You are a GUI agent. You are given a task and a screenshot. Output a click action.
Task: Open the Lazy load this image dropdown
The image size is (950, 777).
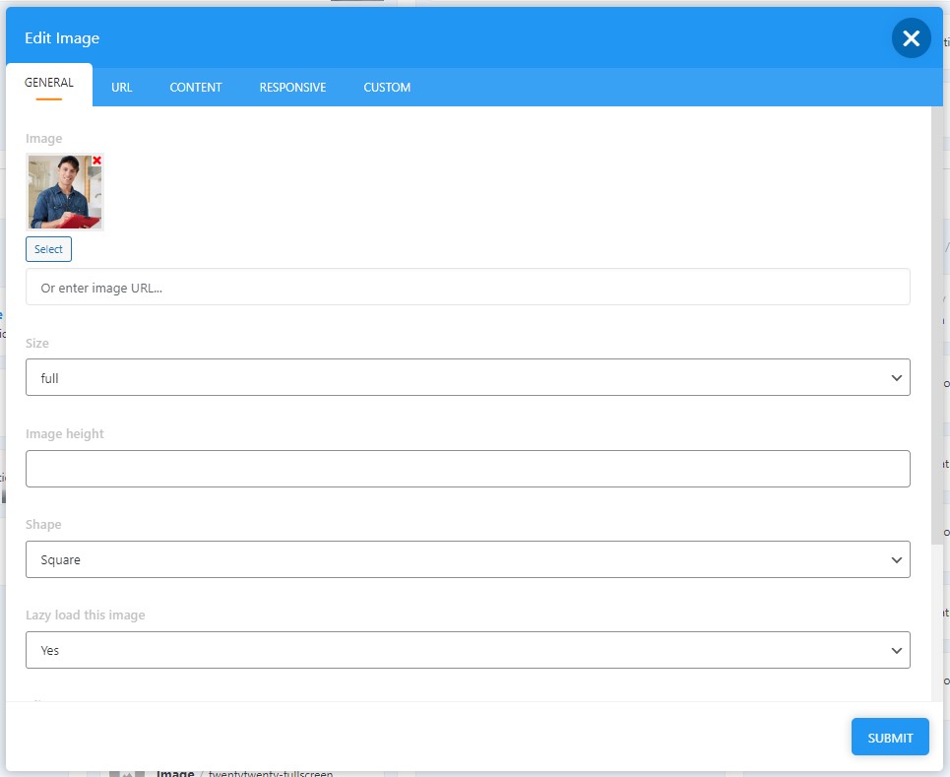[x=468, y=650]
